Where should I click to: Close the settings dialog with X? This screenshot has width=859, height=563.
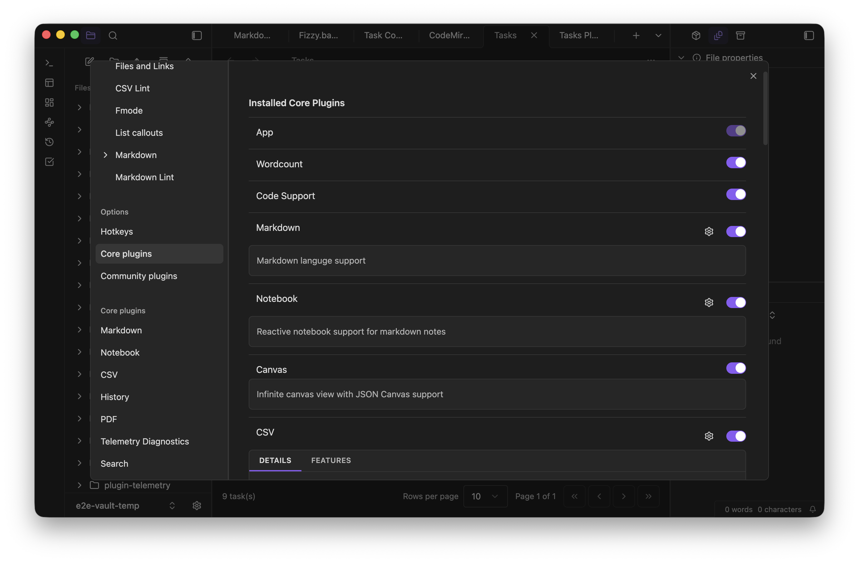(753, 76)
